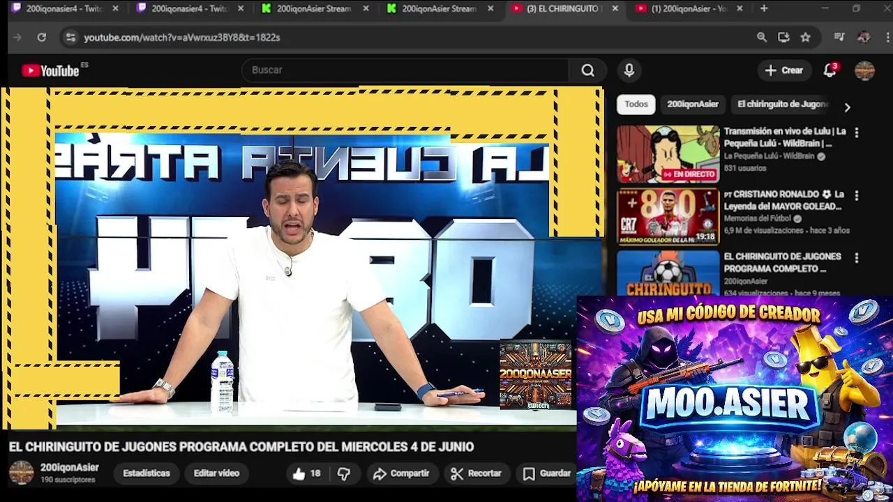This screenshot has width=893, height=502.
Task: Close the EL CHIRINGUITO browser tab
Action: coord(615,8)
